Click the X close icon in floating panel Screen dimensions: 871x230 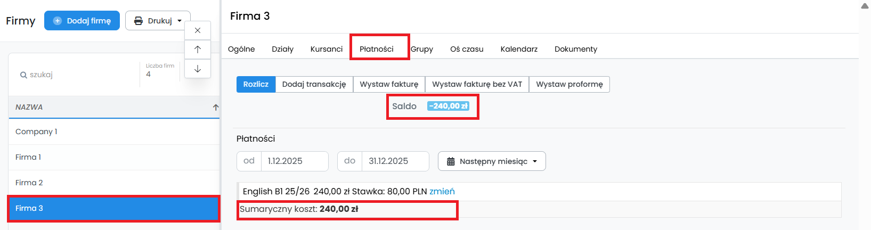pyautogui.click(x=198, y=30)
